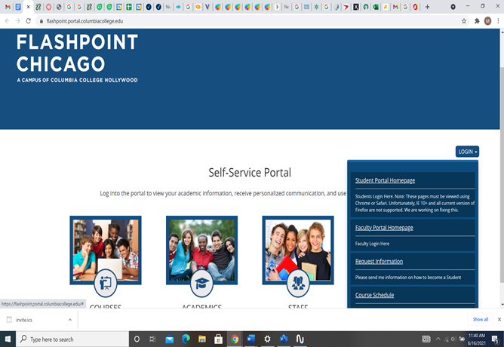
Task: Click the Chrome icon on the taskbar
Action: coord(235,339)
